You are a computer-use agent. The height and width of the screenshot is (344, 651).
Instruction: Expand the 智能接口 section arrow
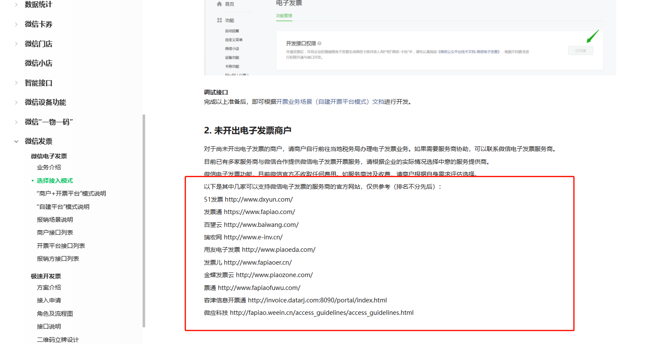point(16,83)
